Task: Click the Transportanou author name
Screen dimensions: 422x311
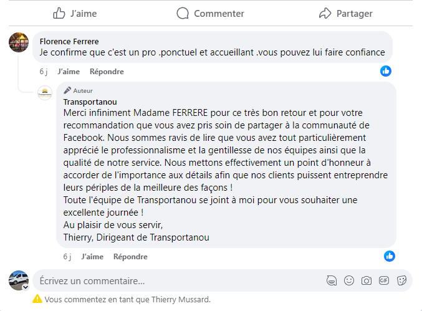Action: click(x=90, y=102)
